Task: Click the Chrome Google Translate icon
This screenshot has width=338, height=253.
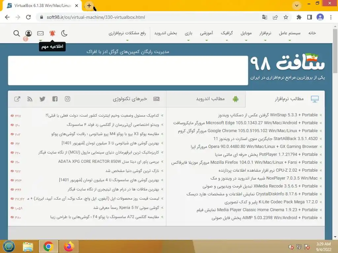Action: tap(264, 17)
